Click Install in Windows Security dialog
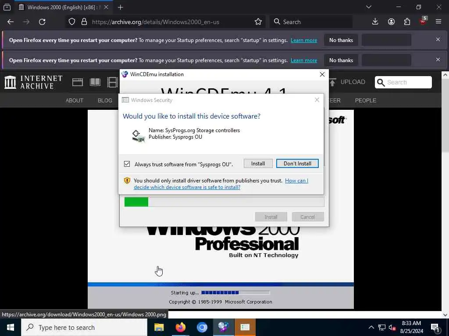This screenshot has height=336, width=449. pyautogui.click(x=258, y=164)
